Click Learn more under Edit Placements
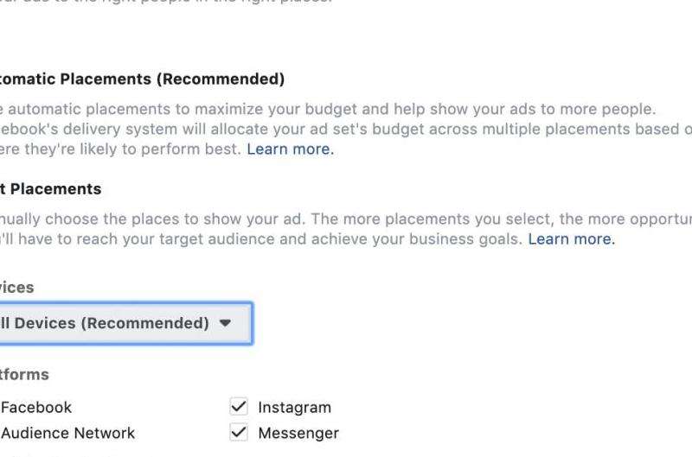 coord(571,239)
